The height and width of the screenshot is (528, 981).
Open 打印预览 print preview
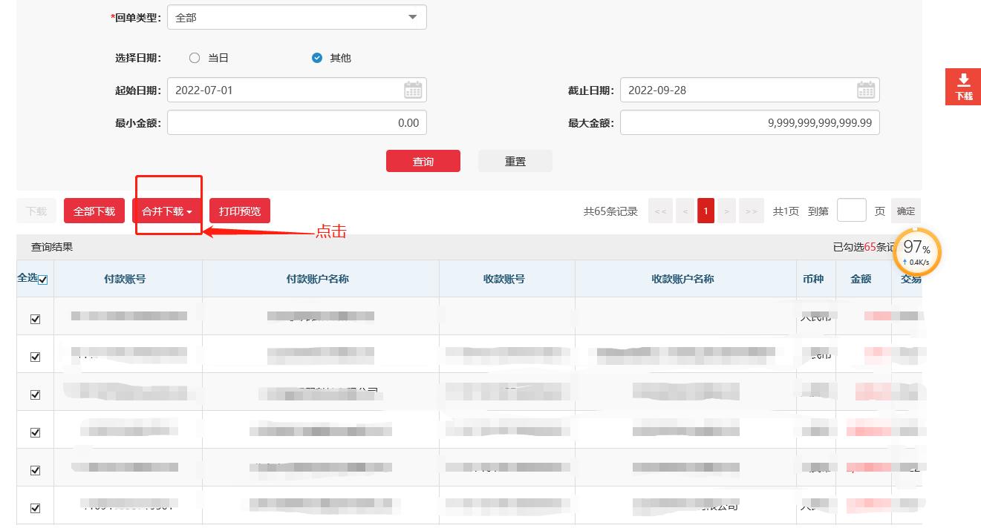coord(240,211)
